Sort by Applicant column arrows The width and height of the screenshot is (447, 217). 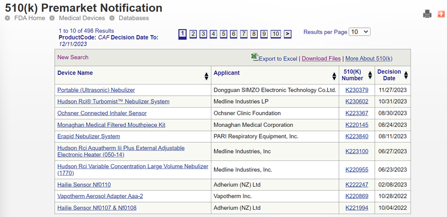pyautogui.click(x=334, y=76)
